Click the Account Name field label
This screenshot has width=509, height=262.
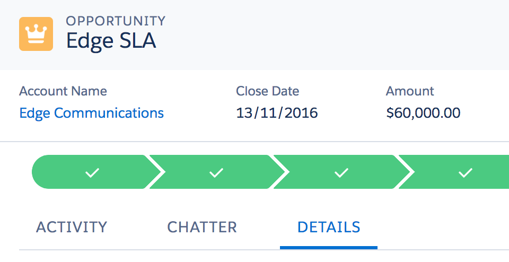tap(63, 91)
